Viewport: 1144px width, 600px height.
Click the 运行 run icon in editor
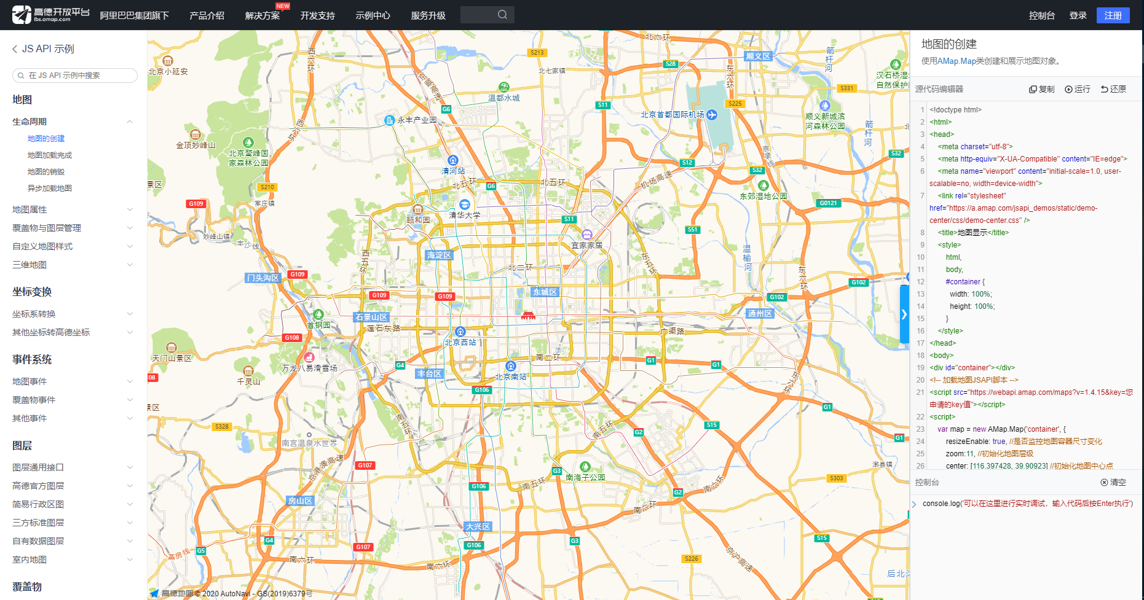pyautogui.click(x=1068, y=90)
